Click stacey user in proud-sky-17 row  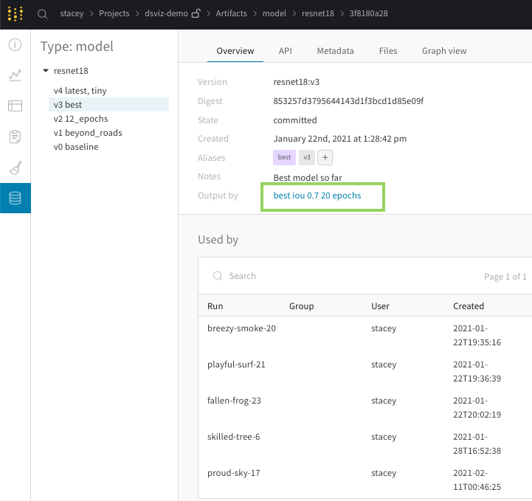coord(384,473)
